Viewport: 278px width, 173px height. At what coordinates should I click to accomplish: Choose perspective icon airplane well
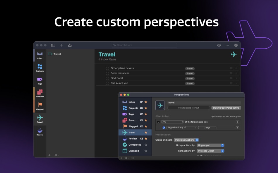pos(160,105)
